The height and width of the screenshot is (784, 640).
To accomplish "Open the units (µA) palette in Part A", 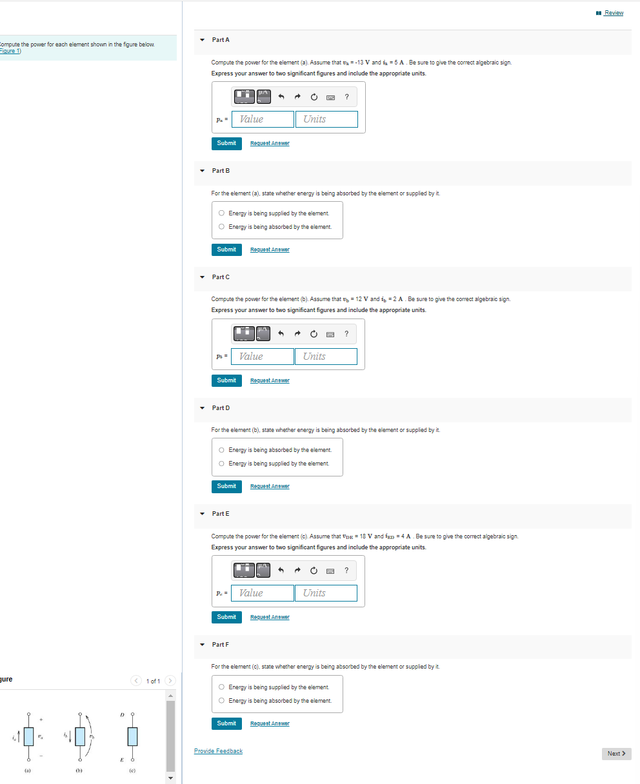I will pyautogui.click(x=263, y=97).
